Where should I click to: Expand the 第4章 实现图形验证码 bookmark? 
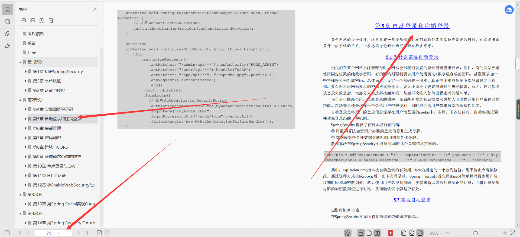(26, 109)
